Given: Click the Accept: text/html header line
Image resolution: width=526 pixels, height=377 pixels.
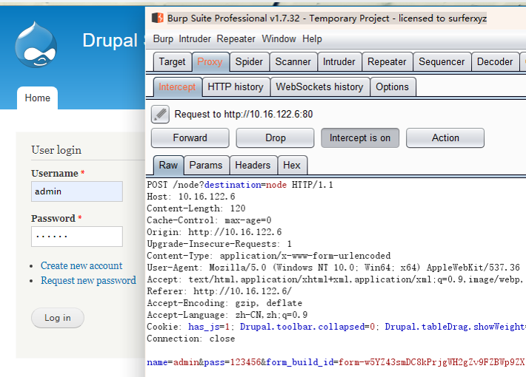Looking at the screenshot, I should coord(335,279).
